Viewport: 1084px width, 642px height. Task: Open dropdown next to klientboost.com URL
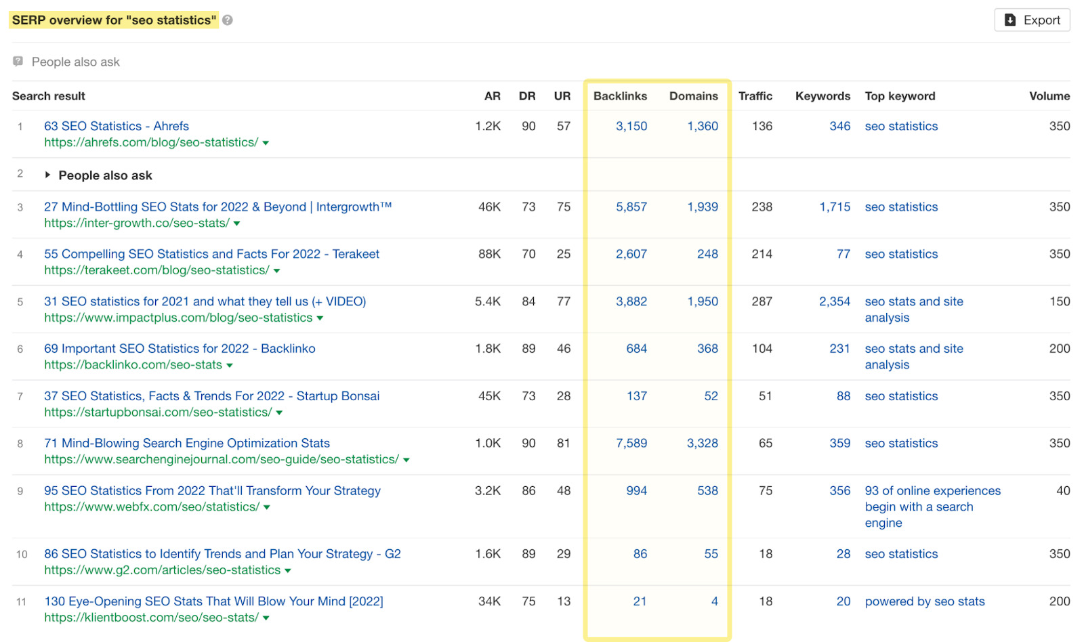[266, 618]
